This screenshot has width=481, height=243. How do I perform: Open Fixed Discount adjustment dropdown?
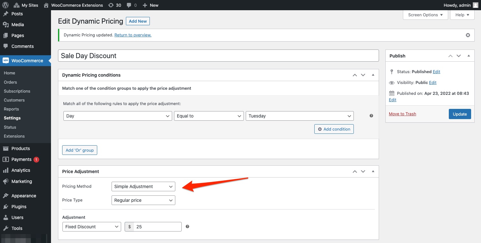point(92,227)
